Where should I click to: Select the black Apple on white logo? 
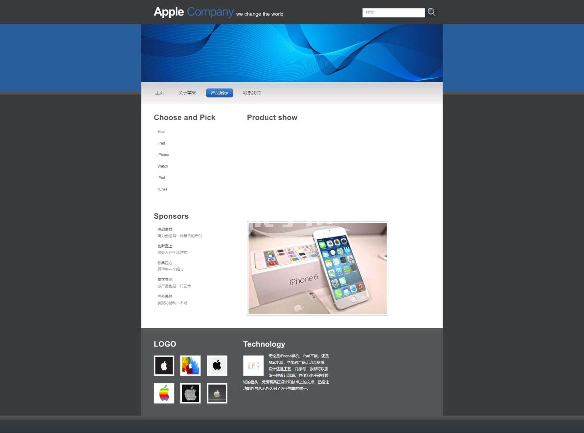[217, 366]
